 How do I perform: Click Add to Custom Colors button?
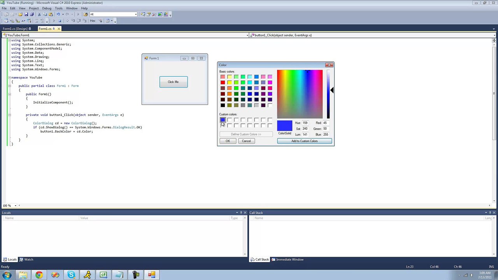(x=305, y=141)
